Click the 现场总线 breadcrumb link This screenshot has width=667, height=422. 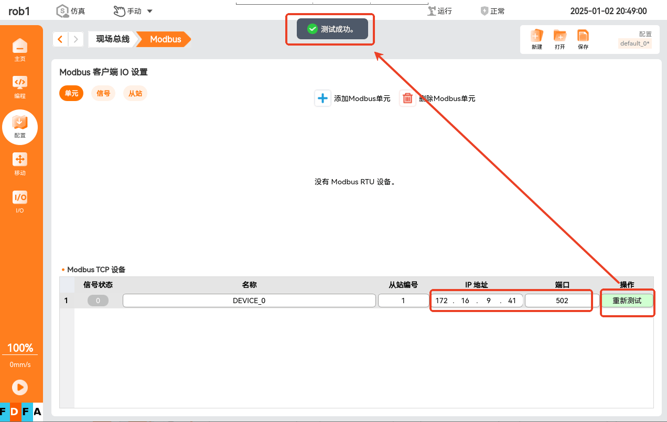(112, 39)
